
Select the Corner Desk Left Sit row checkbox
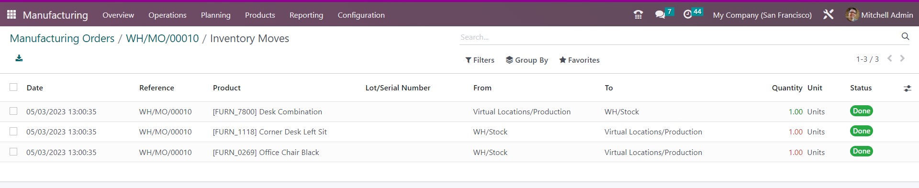[x=13, y=131]
